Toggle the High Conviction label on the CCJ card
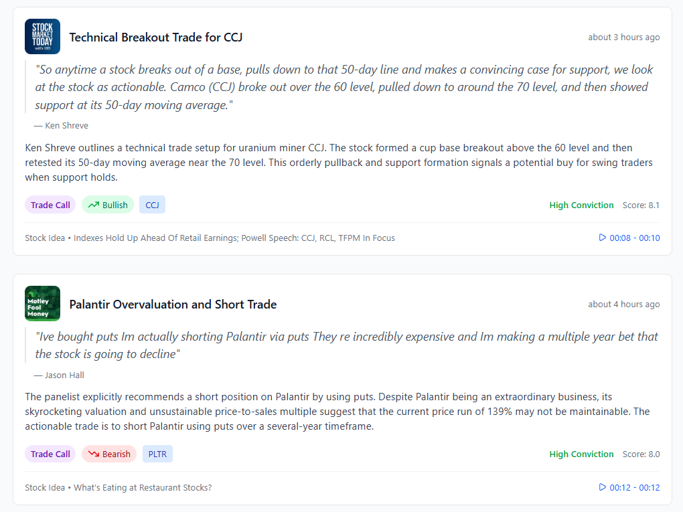The image size is (683, 512). click(x=581, y=205)
